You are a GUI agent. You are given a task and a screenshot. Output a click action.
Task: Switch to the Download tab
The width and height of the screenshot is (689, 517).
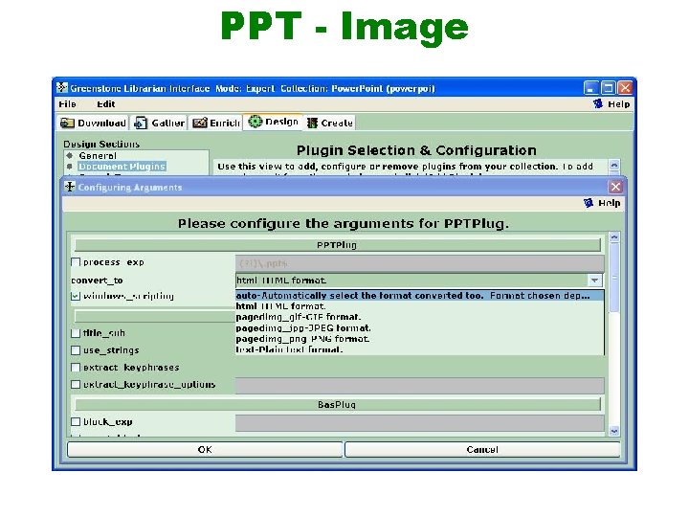point(93,123)
